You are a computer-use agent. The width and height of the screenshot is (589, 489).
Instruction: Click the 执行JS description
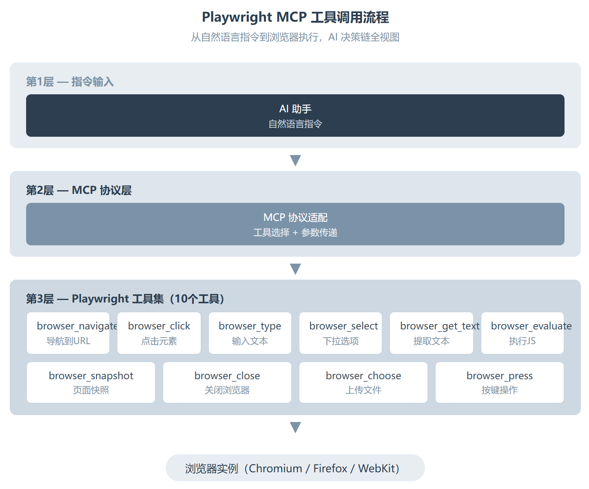pos(523,341)
